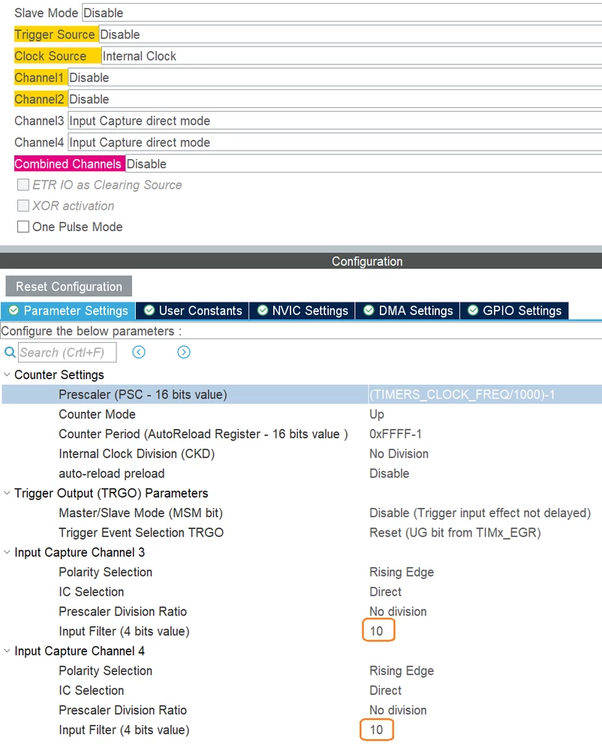Click the Counter Mode value Up
The width and height of the screenshot is (602, 749).
click(x=377, y=414)
